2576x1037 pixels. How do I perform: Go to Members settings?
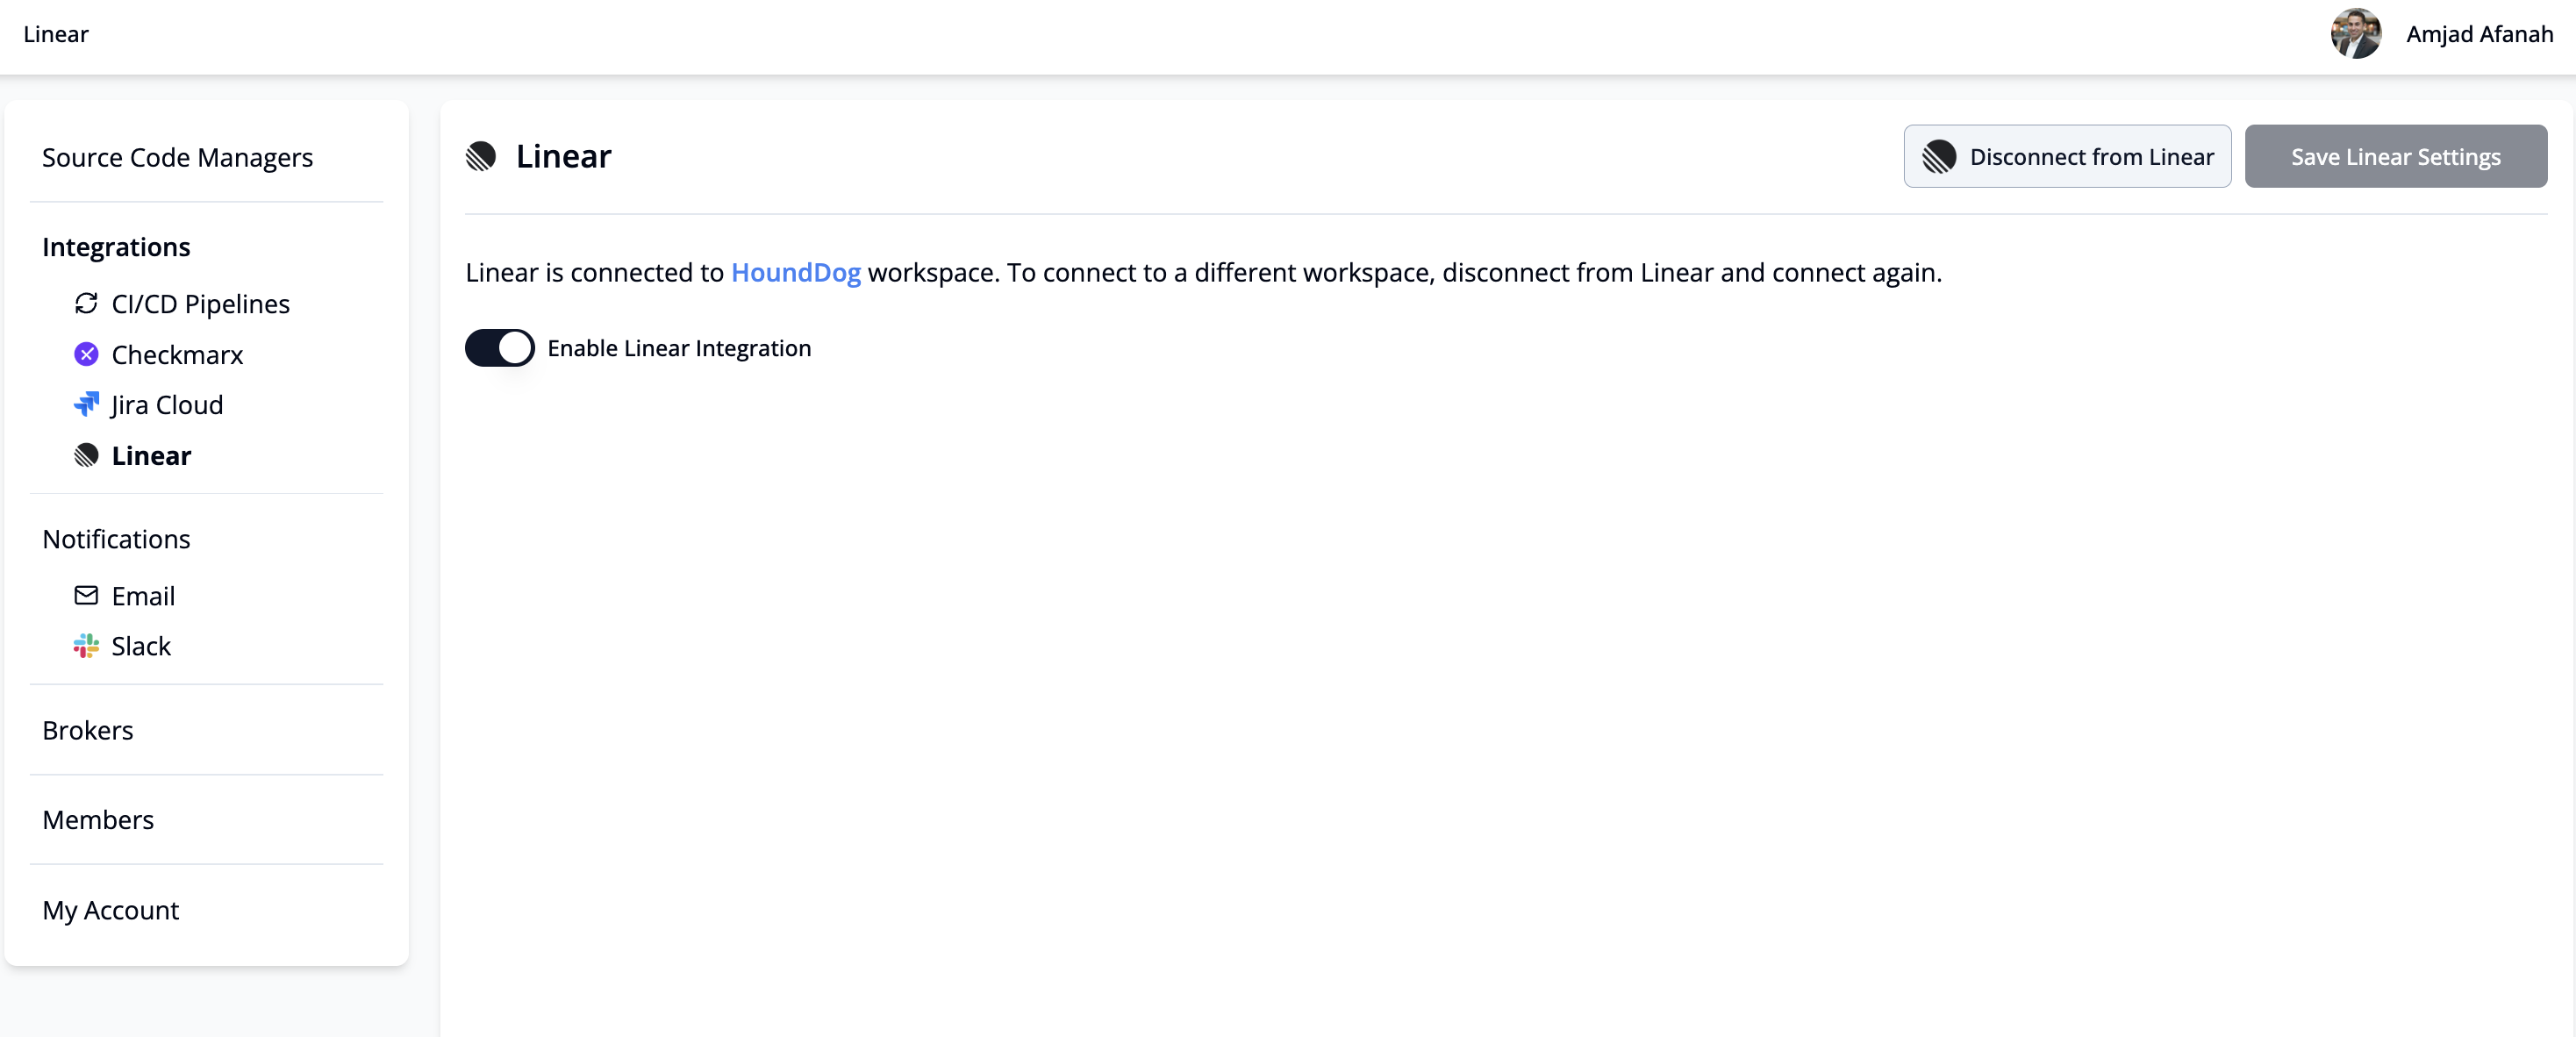pyautogui.click(x=98, y=820)
